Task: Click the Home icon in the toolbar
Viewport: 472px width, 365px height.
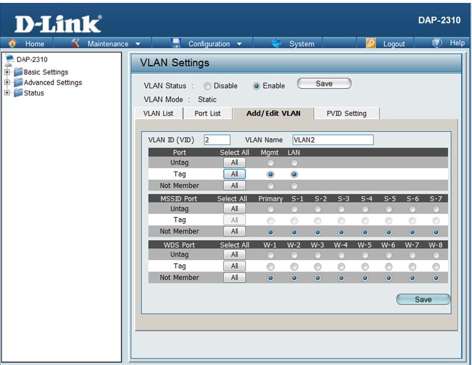Action: click(x=13, y=43)
